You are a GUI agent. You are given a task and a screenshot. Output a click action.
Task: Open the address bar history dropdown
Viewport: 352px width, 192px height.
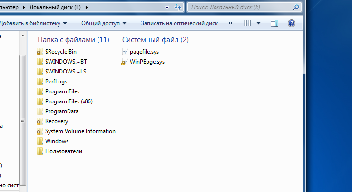[167, 8]
